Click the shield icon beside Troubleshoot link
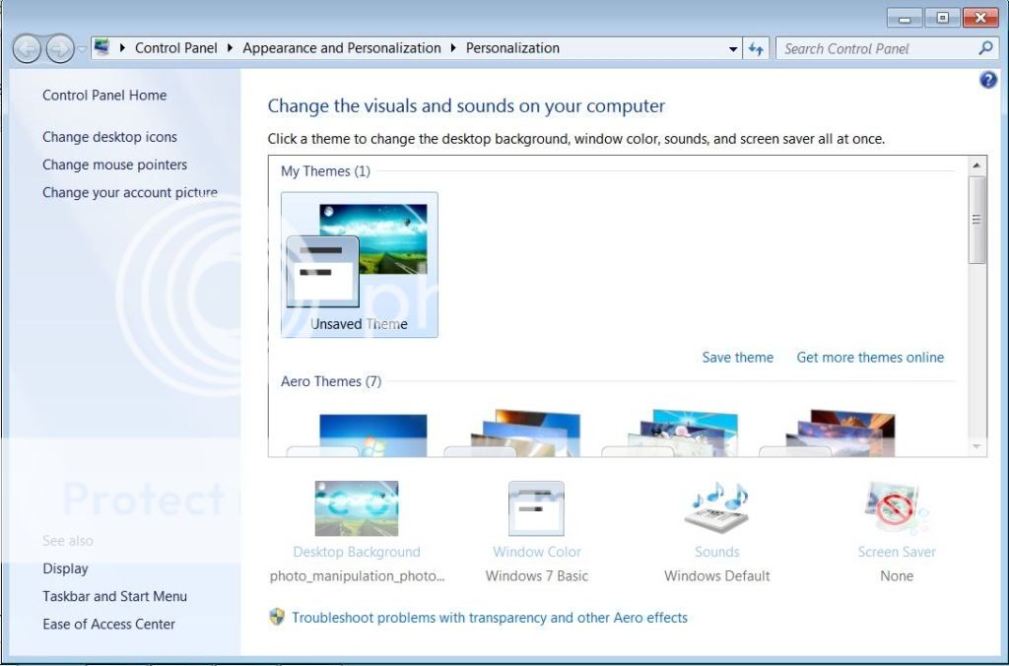The image size is (1009, 666). coord(277,617)
